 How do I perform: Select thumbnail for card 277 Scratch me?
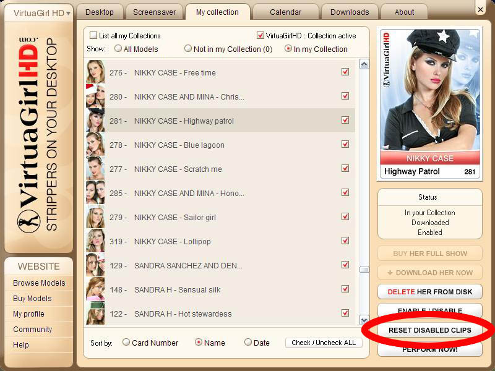tap(95, 168)
